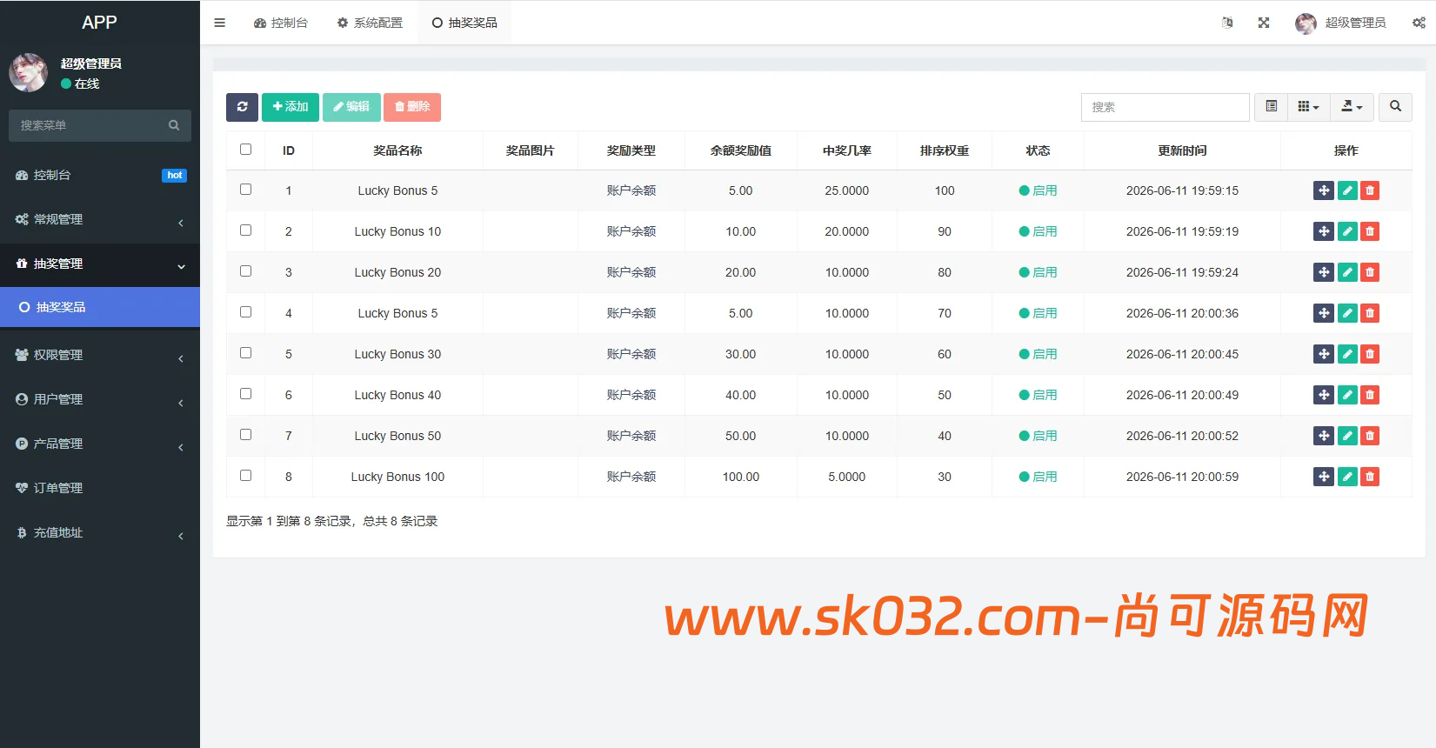Image resolution: width=1436 pixels, height=748 pixels.
Task: Collapse the 抽奖管理 sidebar menu
Action: [x=100, y=264]
